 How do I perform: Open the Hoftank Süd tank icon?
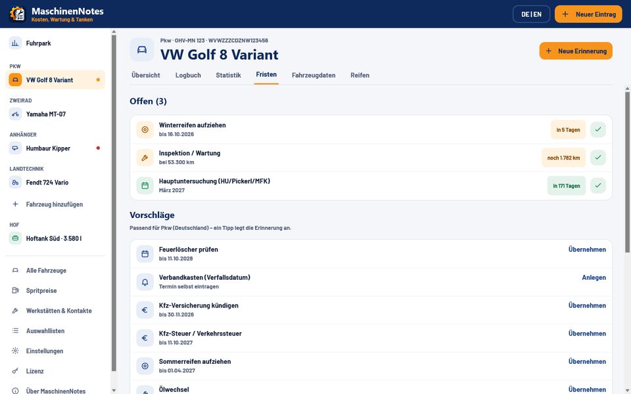(15, 238)
